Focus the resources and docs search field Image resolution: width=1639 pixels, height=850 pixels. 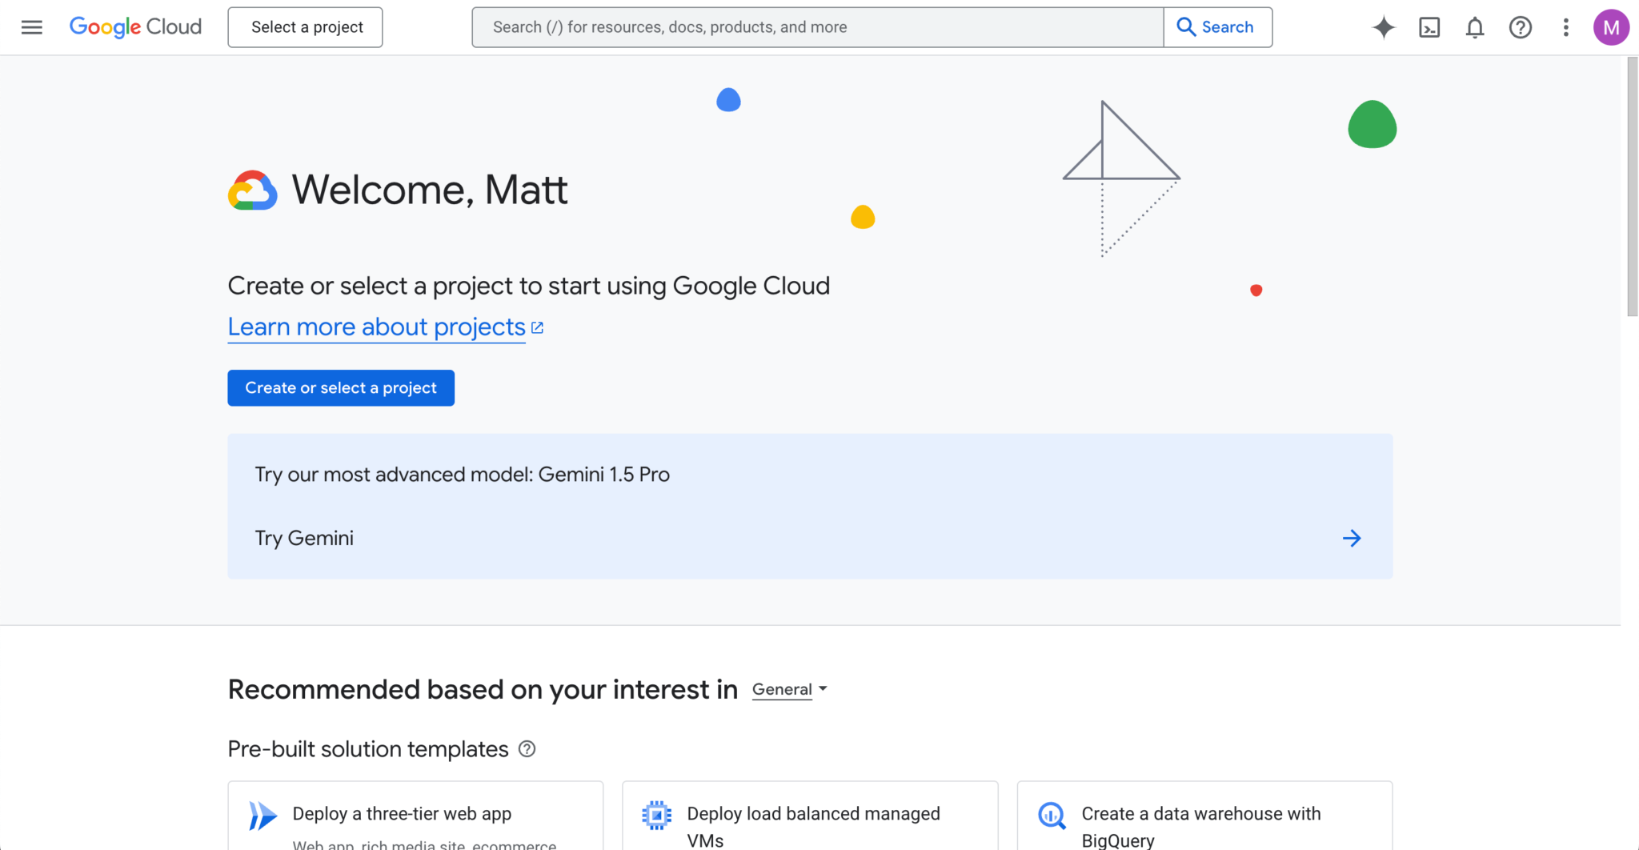click(x=817, y=27)
